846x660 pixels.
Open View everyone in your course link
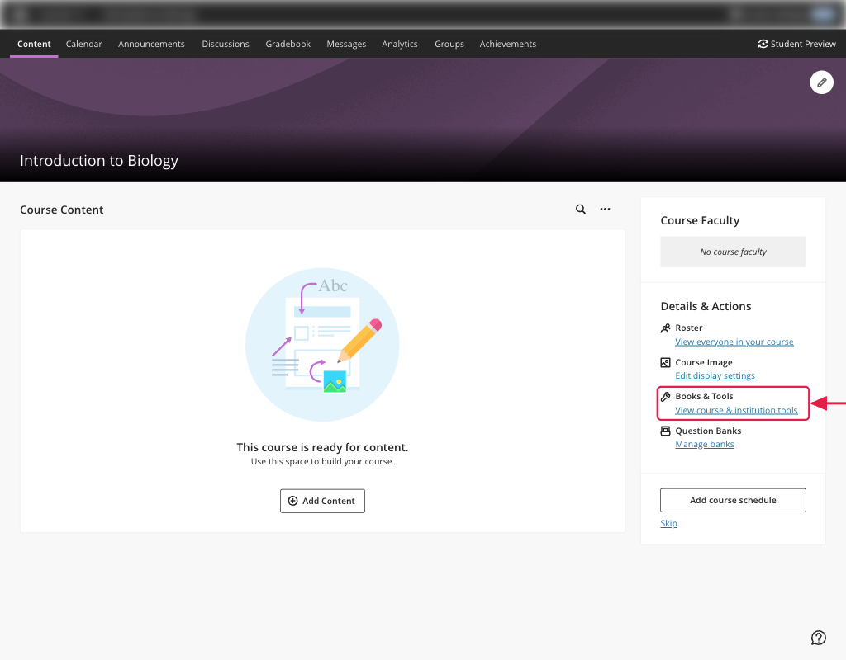734,342
